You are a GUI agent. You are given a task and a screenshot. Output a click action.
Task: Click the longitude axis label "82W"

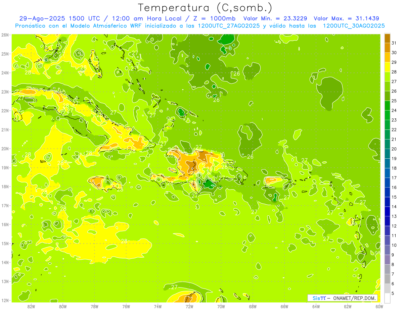pos(31,306)
